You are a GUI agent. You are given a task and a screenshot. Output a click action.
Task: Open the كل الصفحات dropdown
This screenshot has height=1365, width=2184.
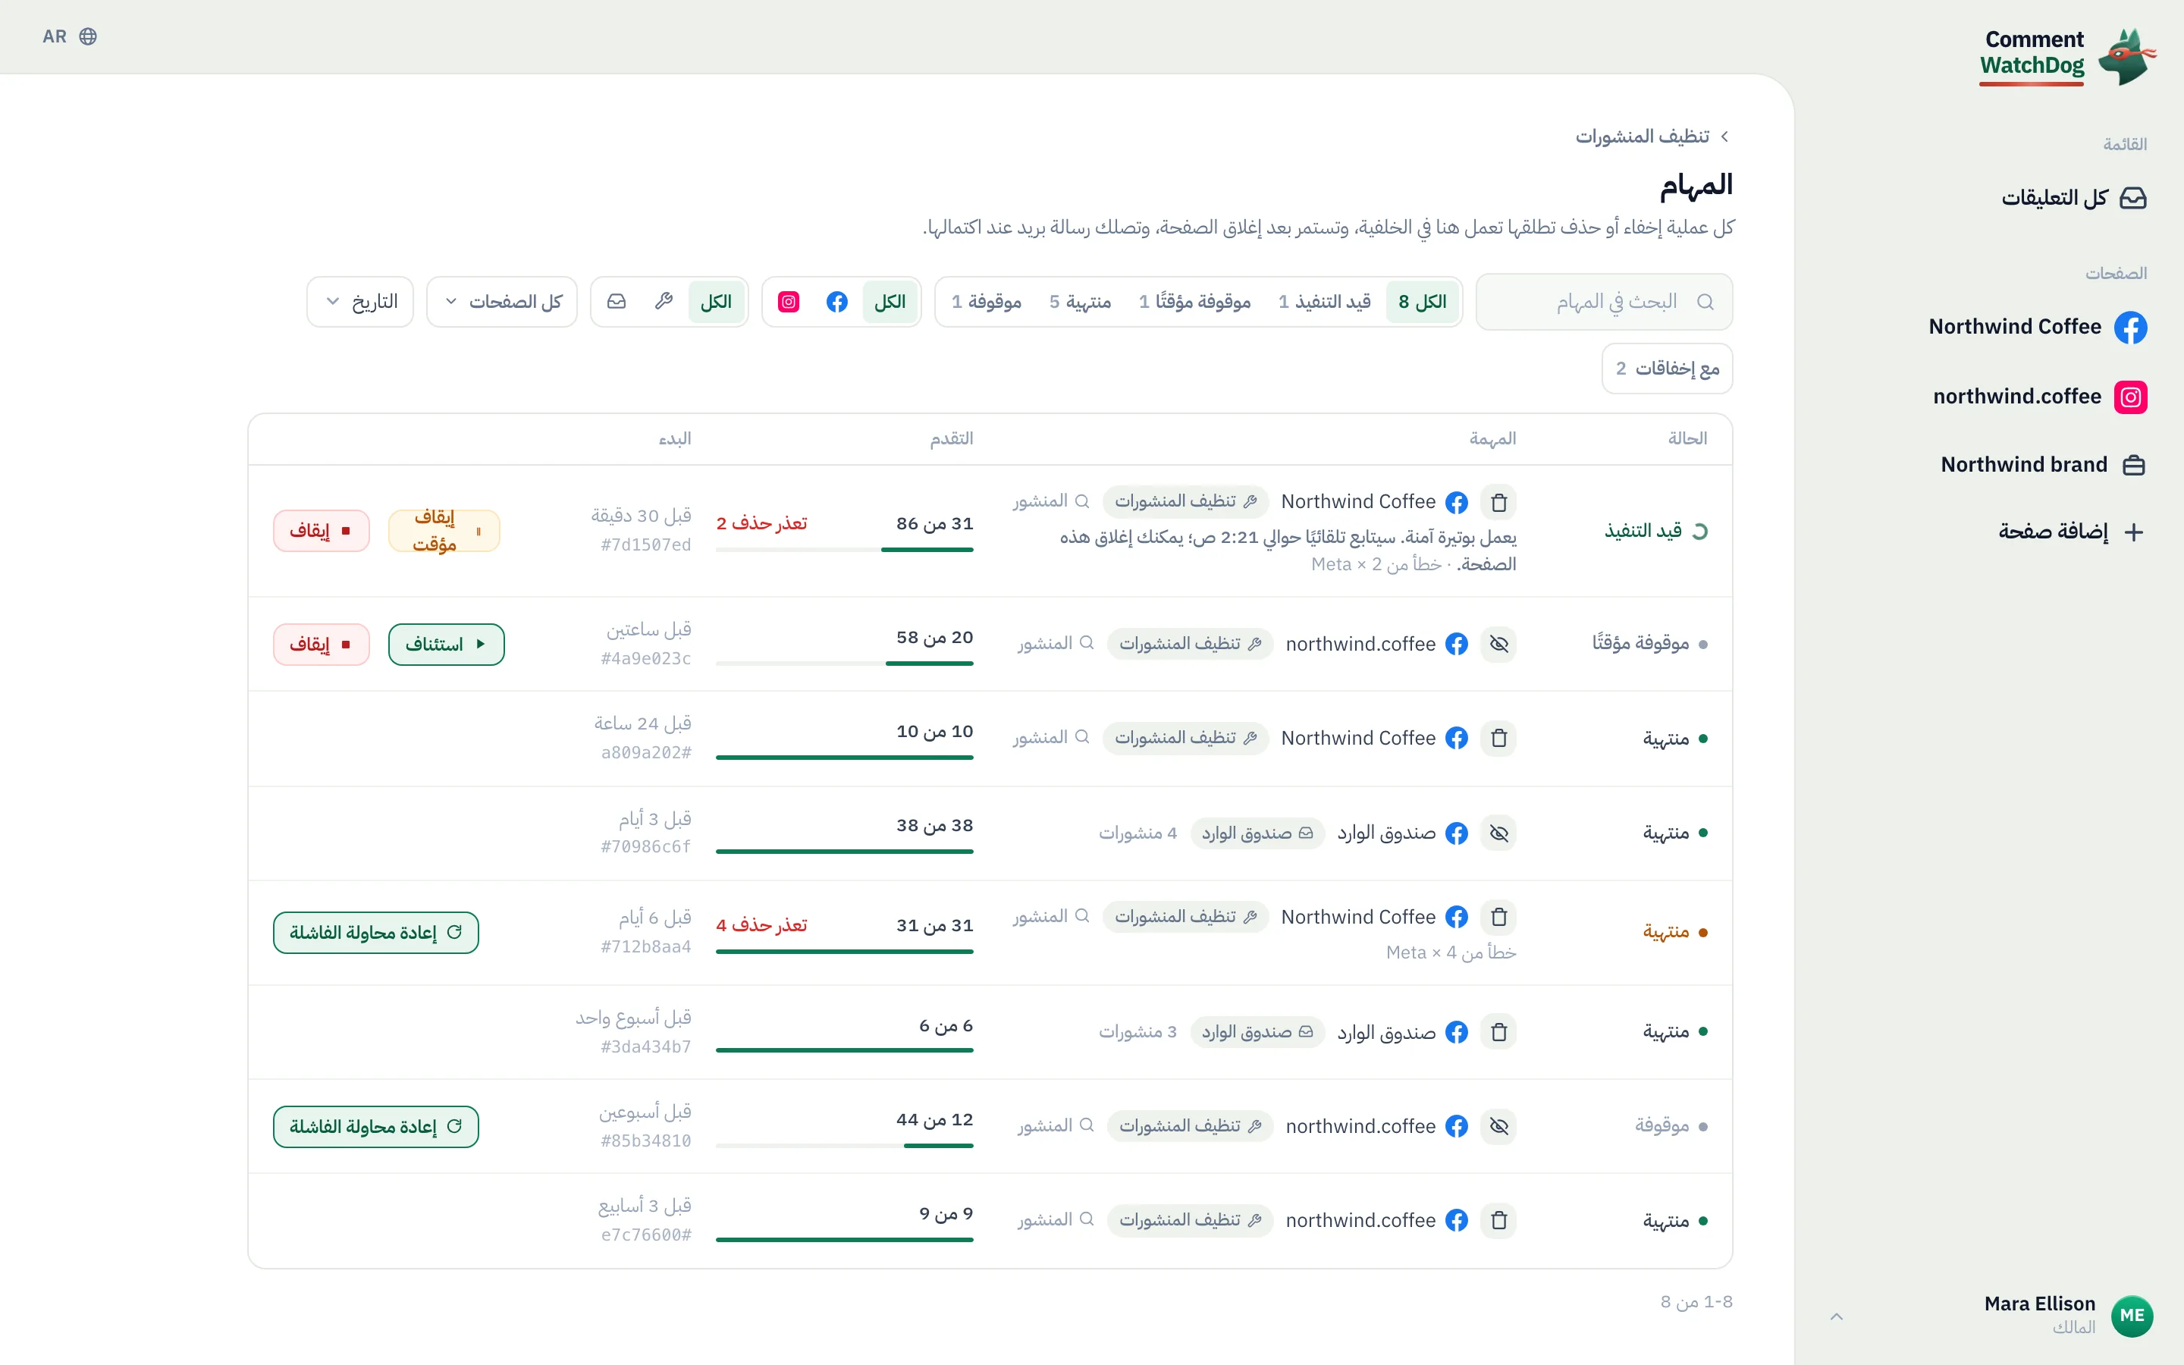pos(502,302)
